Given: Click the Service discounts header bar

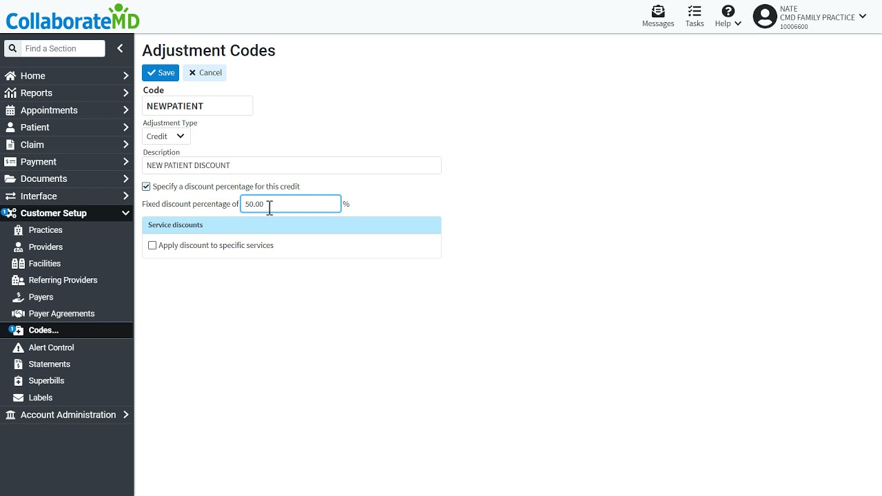Looking at the screenshot, I should [291, 225].
